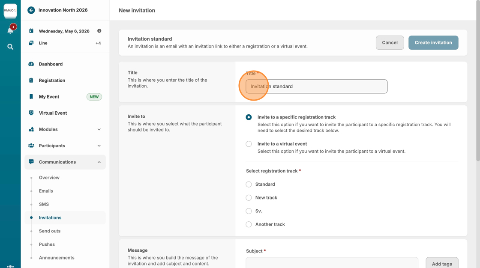Click the Create invitation button
The height and width of the screenshot is (268, 480).
point(433,43)
